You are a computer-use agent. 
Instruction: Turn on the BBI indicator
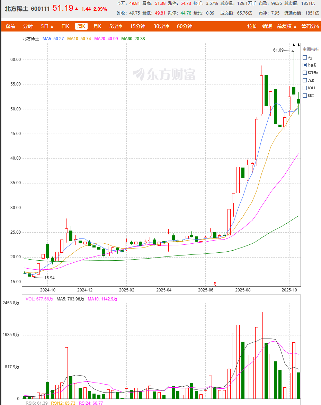pos(305,96)
